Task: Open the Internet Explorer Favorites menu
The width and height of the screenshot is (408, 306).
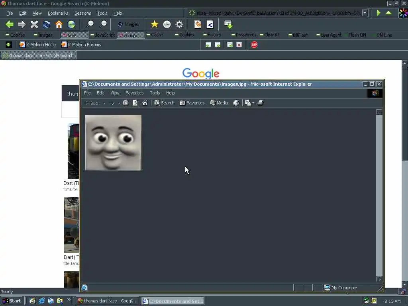Action: point(135,93)
